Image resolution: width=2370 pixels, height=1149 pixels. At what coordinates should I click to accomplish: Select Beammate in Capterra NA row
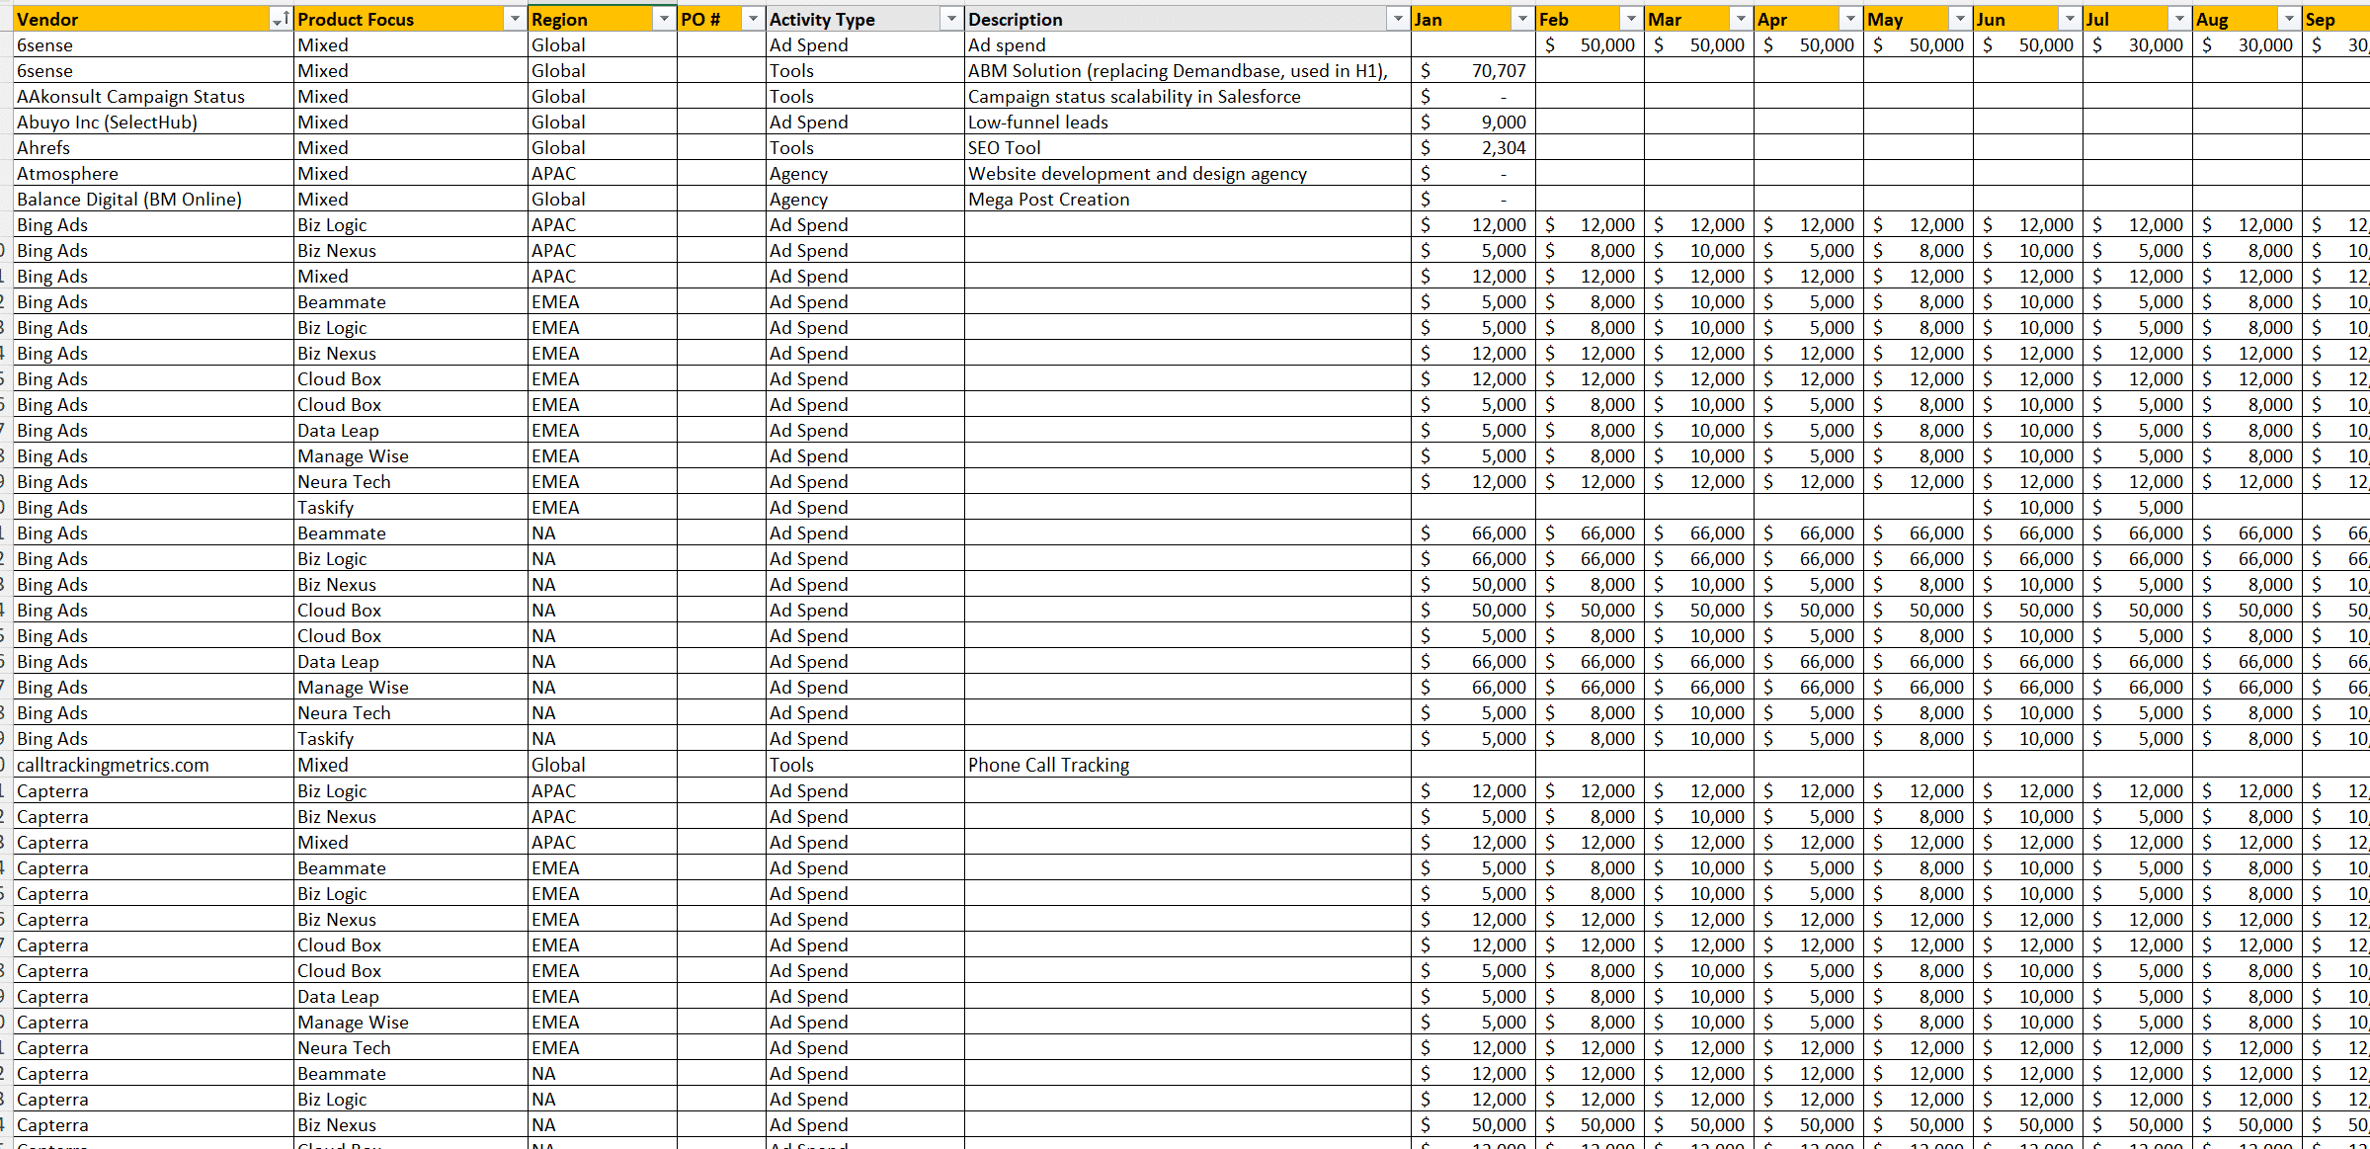pyautogui.click(x=411, y=1073)
